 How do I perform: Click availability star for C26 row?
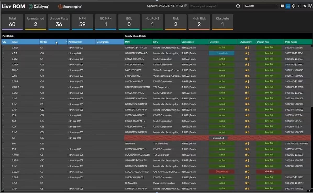[x=247, y=143]
